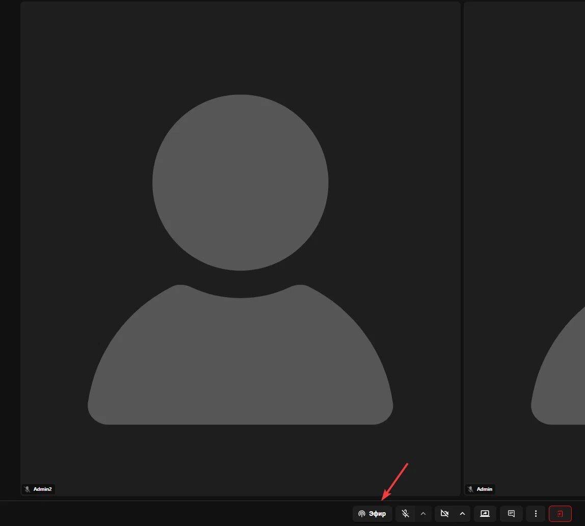Image resolution: width=585 pixels, height=526 pixels.
Task: Expand camera options chevron
Action: point(462,514)
